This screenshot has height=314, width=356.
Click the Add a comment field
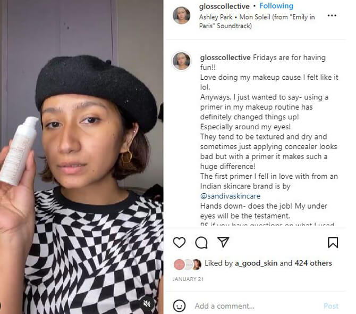[257, 306]
